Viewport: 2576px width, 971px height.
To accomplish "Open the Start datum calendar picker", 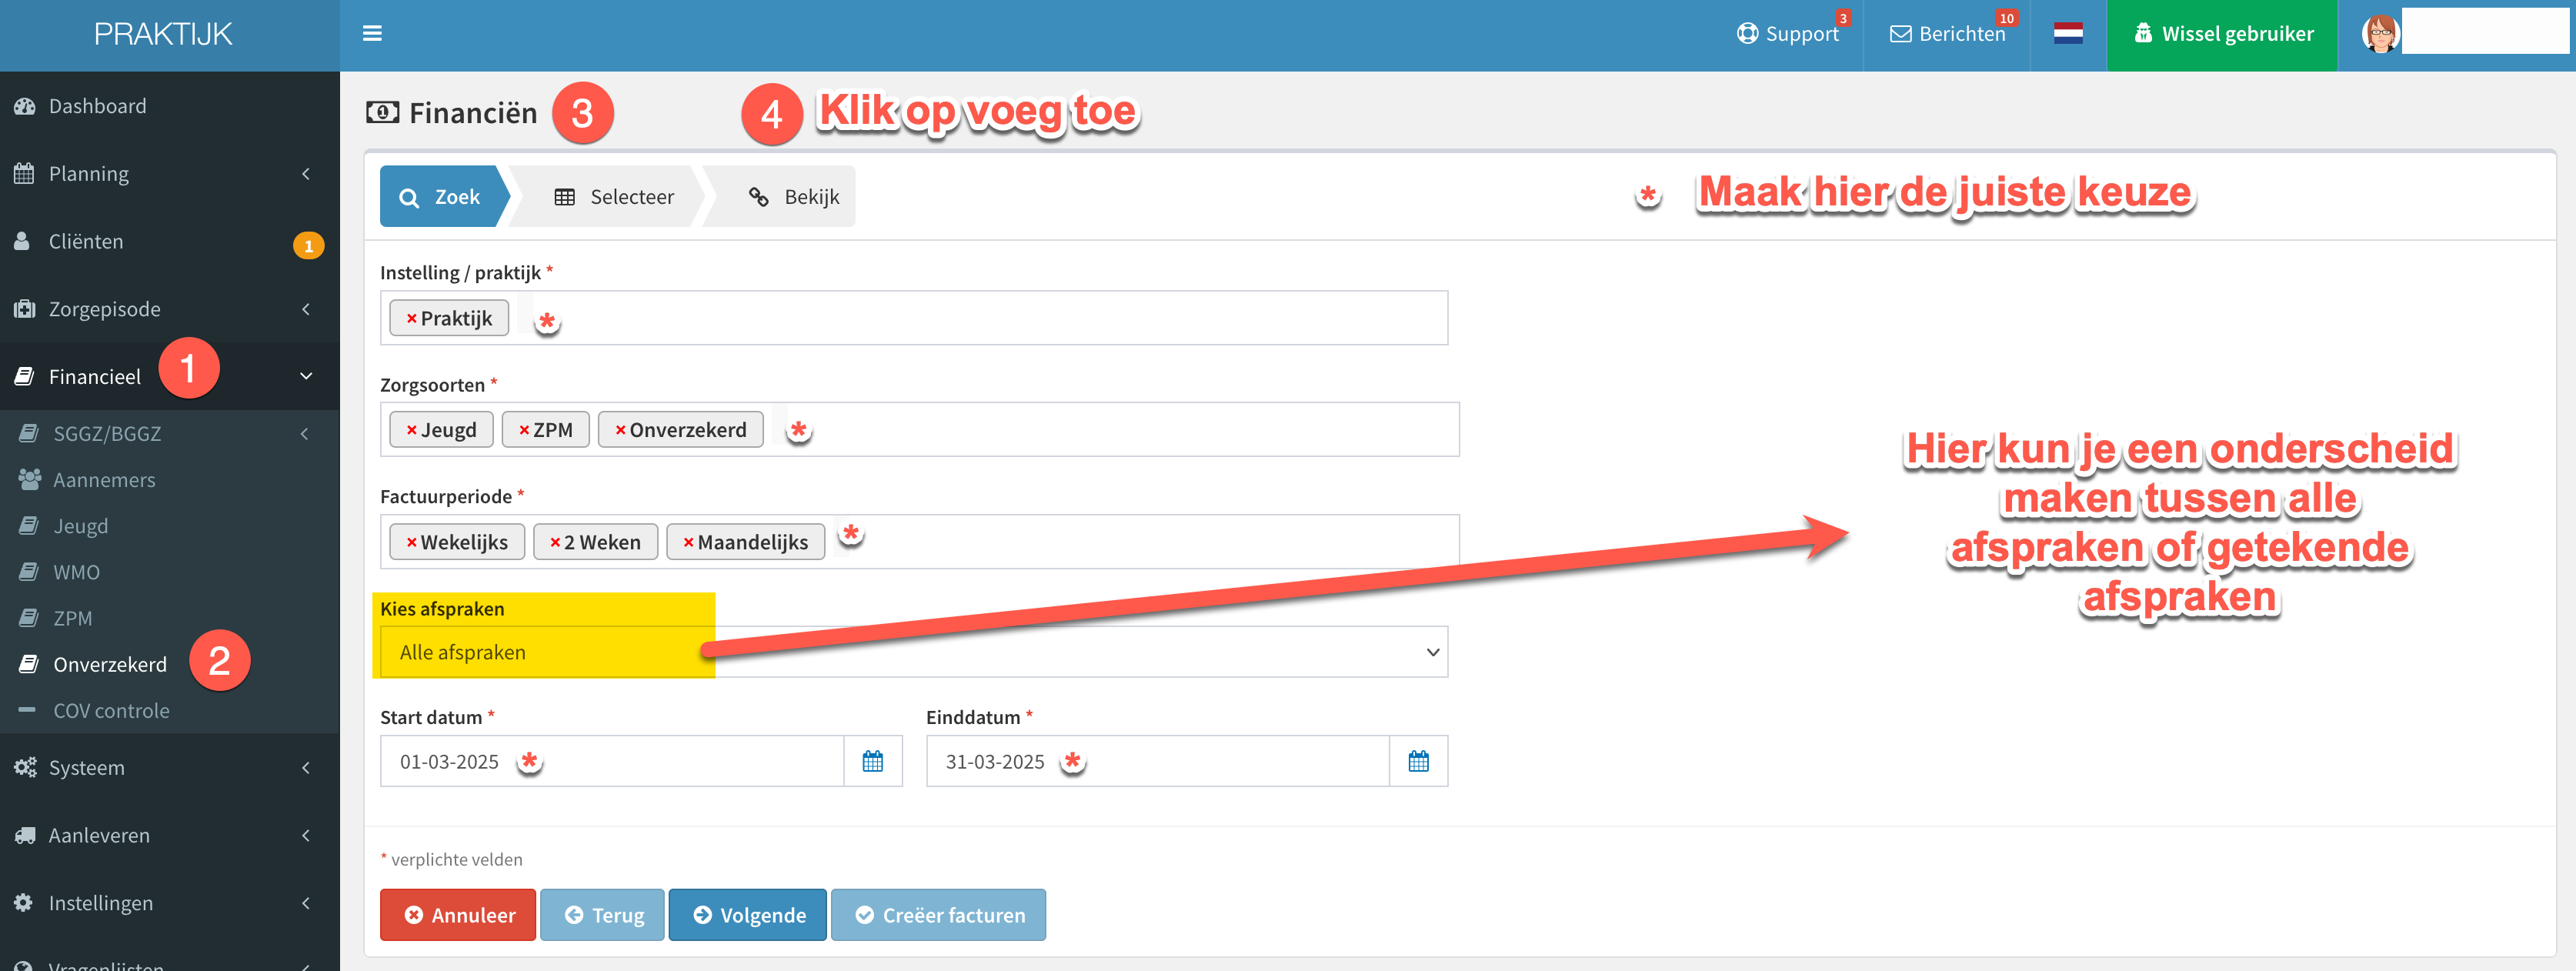I will coord(873,762).
